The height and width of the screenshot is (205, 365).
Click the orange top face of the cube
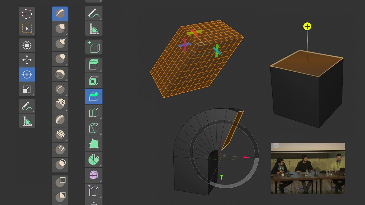(307, 63)
